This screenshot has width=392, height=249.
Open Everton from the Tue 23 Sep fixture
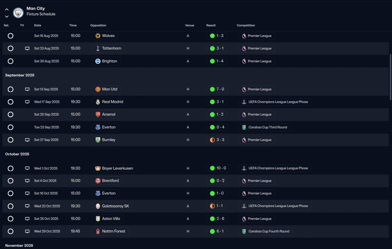[105, 127]
